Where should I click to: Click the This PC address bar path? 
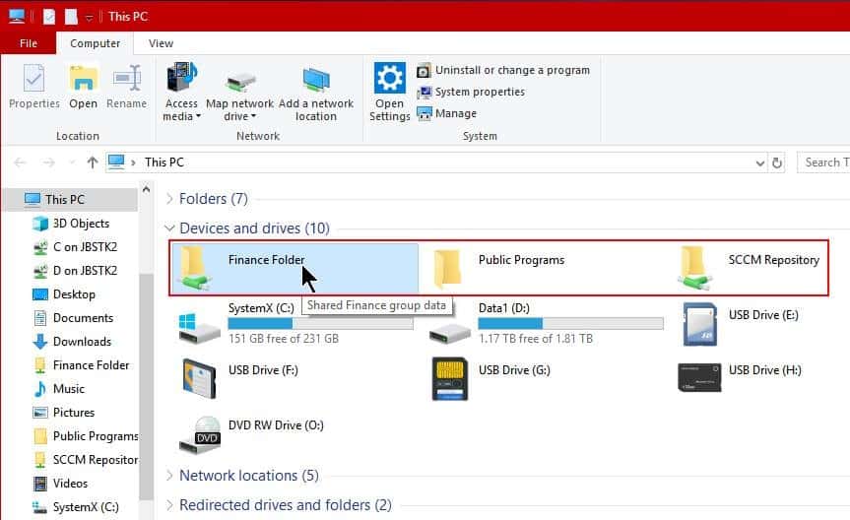(x=164, y=162)
